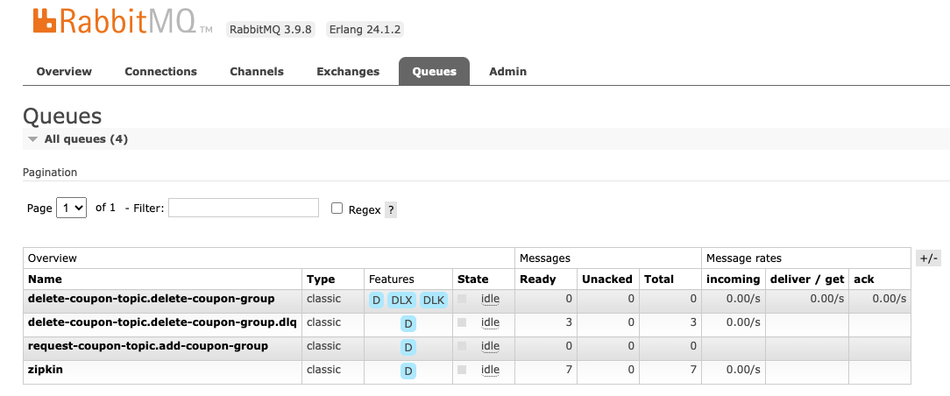Click the D badge on the dlq queue row
Screen dimensions: 950x396
408,323
